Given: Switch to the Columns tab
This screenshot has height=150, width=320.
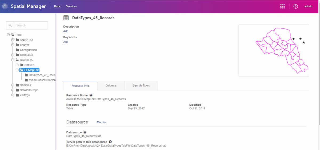Looking at the screenshot, I should point(111,85).
